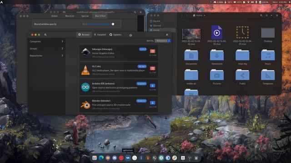Screen dimensions: 291x163
Task: Open the Sort by Relevance dropdown
Action: [163, 41]
